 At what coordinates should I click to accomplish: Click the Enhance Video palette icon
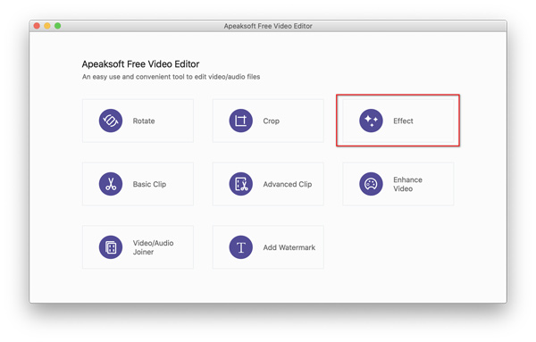371,184
